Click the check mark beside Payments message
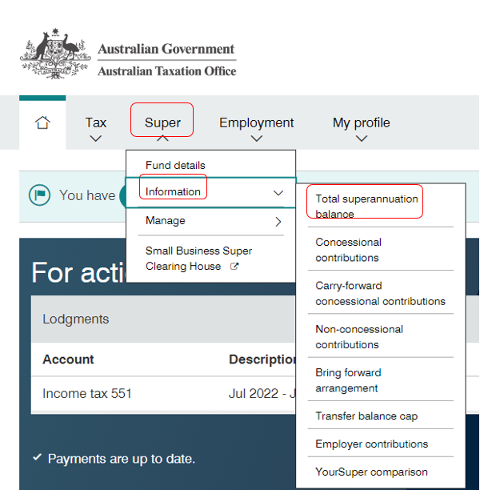This screenshot has width=484, height=490. (x=37, y=457)
